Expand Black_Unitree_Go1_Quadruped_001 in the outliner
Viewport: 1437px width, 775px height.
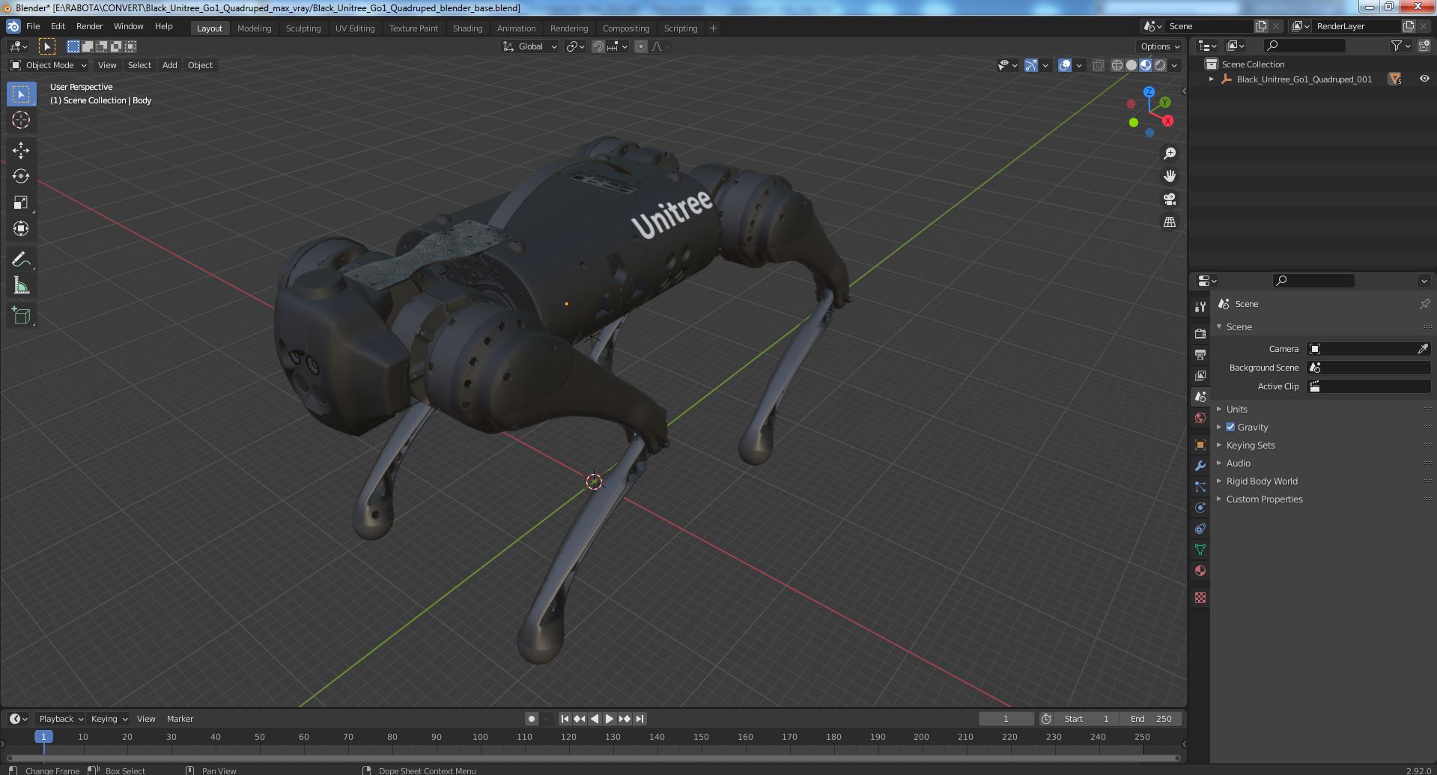[x=1211, y=79]
